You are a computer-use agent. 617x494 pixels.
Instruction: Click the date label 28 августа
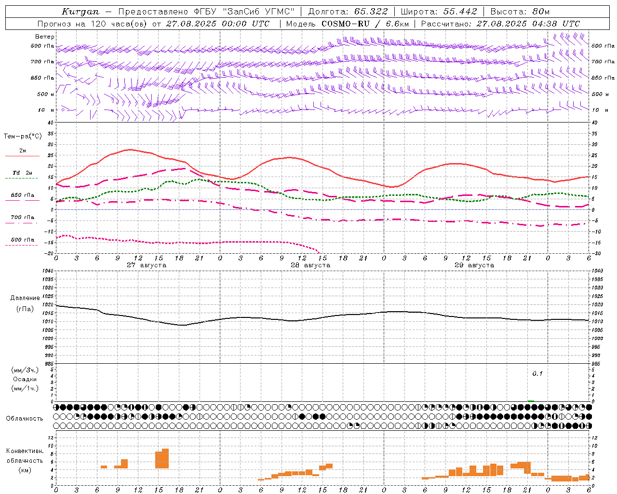coord(310,265)
